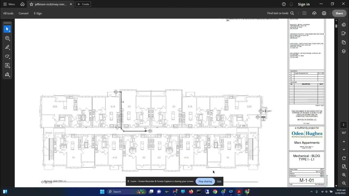This screenshot has width=349, height=196.
Task: Open Convert menu
Action: click(23, 13)
